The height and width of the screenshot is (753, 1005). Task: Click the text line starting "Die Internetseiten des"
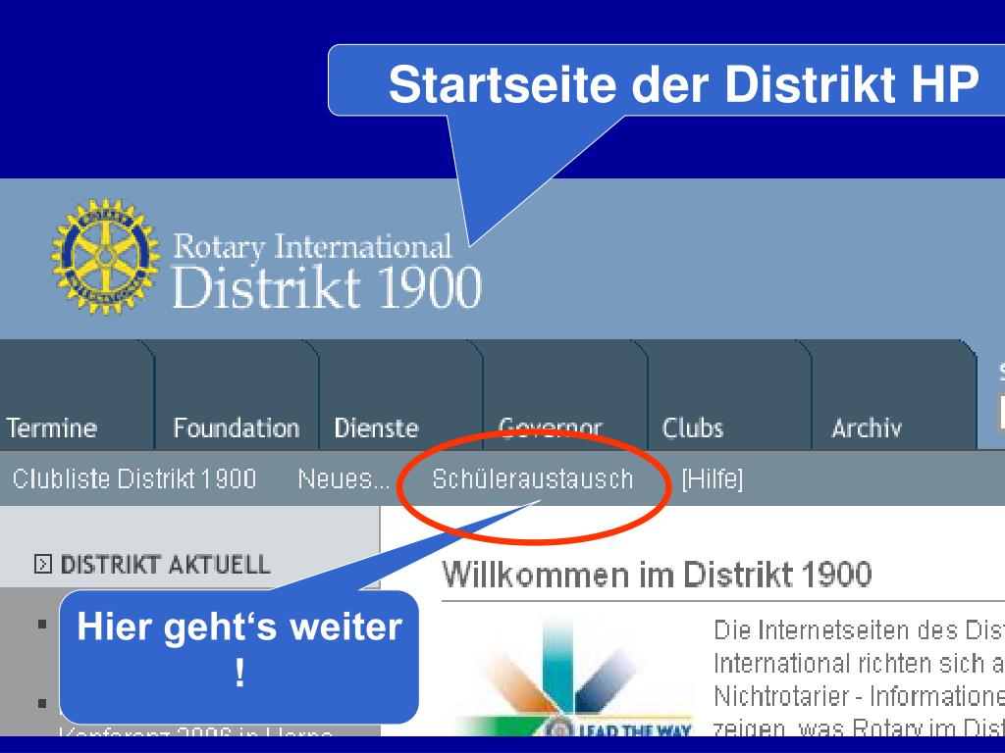coord(859,630)
